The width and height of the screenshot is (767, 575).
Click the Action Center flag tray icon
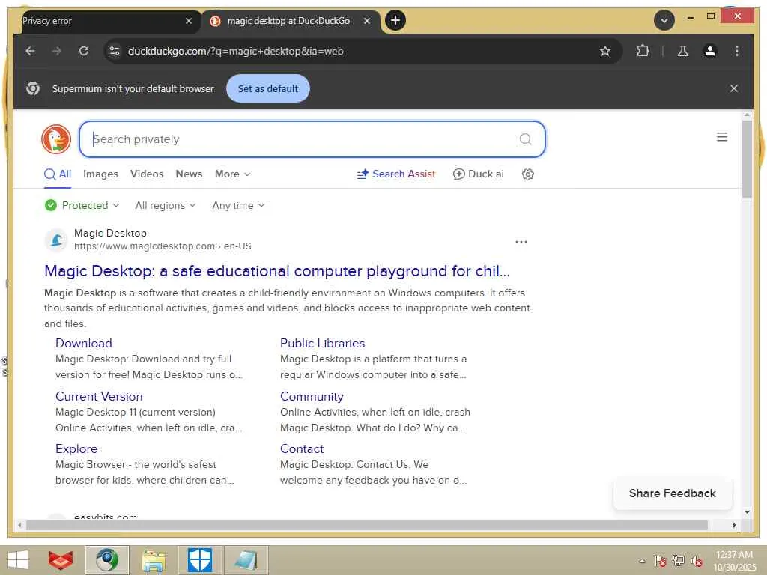[x=660, y=561]
